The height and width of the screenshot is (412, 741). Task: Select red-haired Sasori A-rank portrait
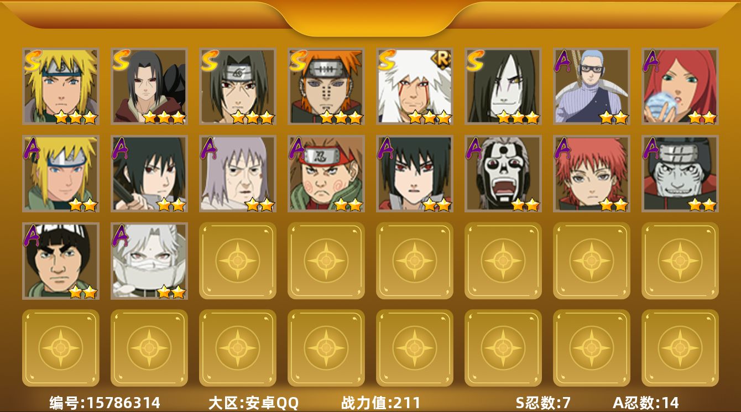592,174
